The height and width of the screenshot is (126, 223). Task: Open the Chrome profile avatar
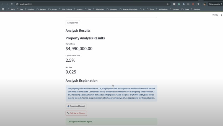pyautogui.click(x=204, y=4)
